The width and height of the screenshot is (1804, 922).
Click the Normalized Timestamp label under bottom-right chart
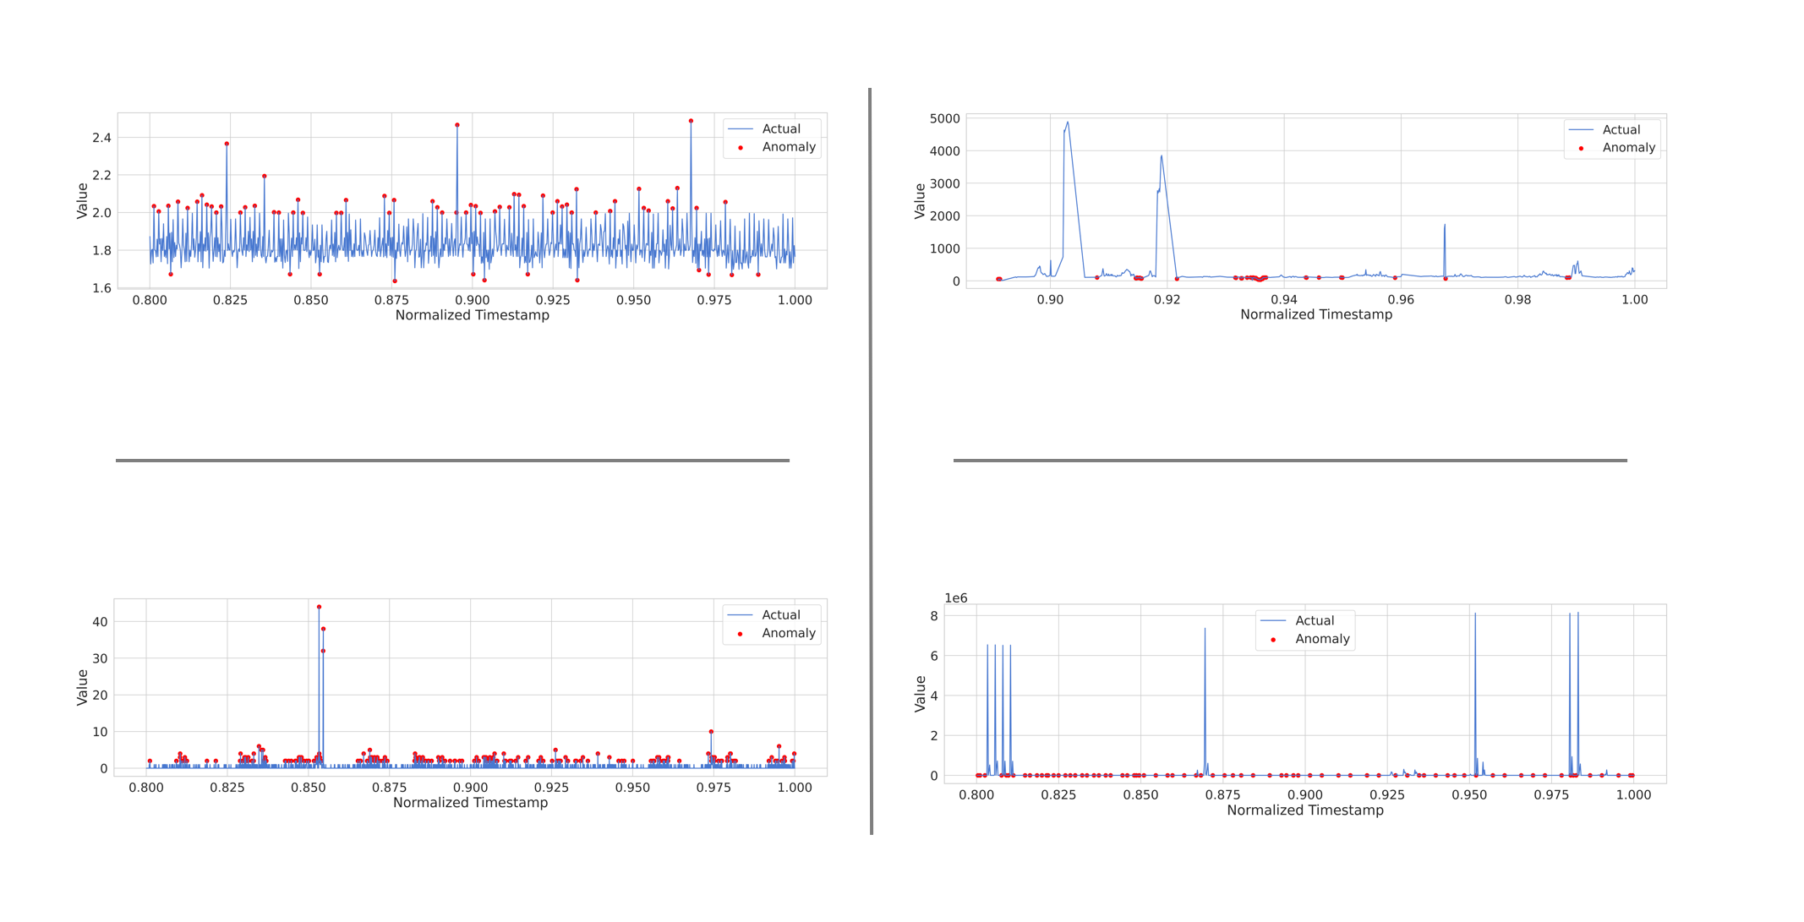(x=1304, y=810)
